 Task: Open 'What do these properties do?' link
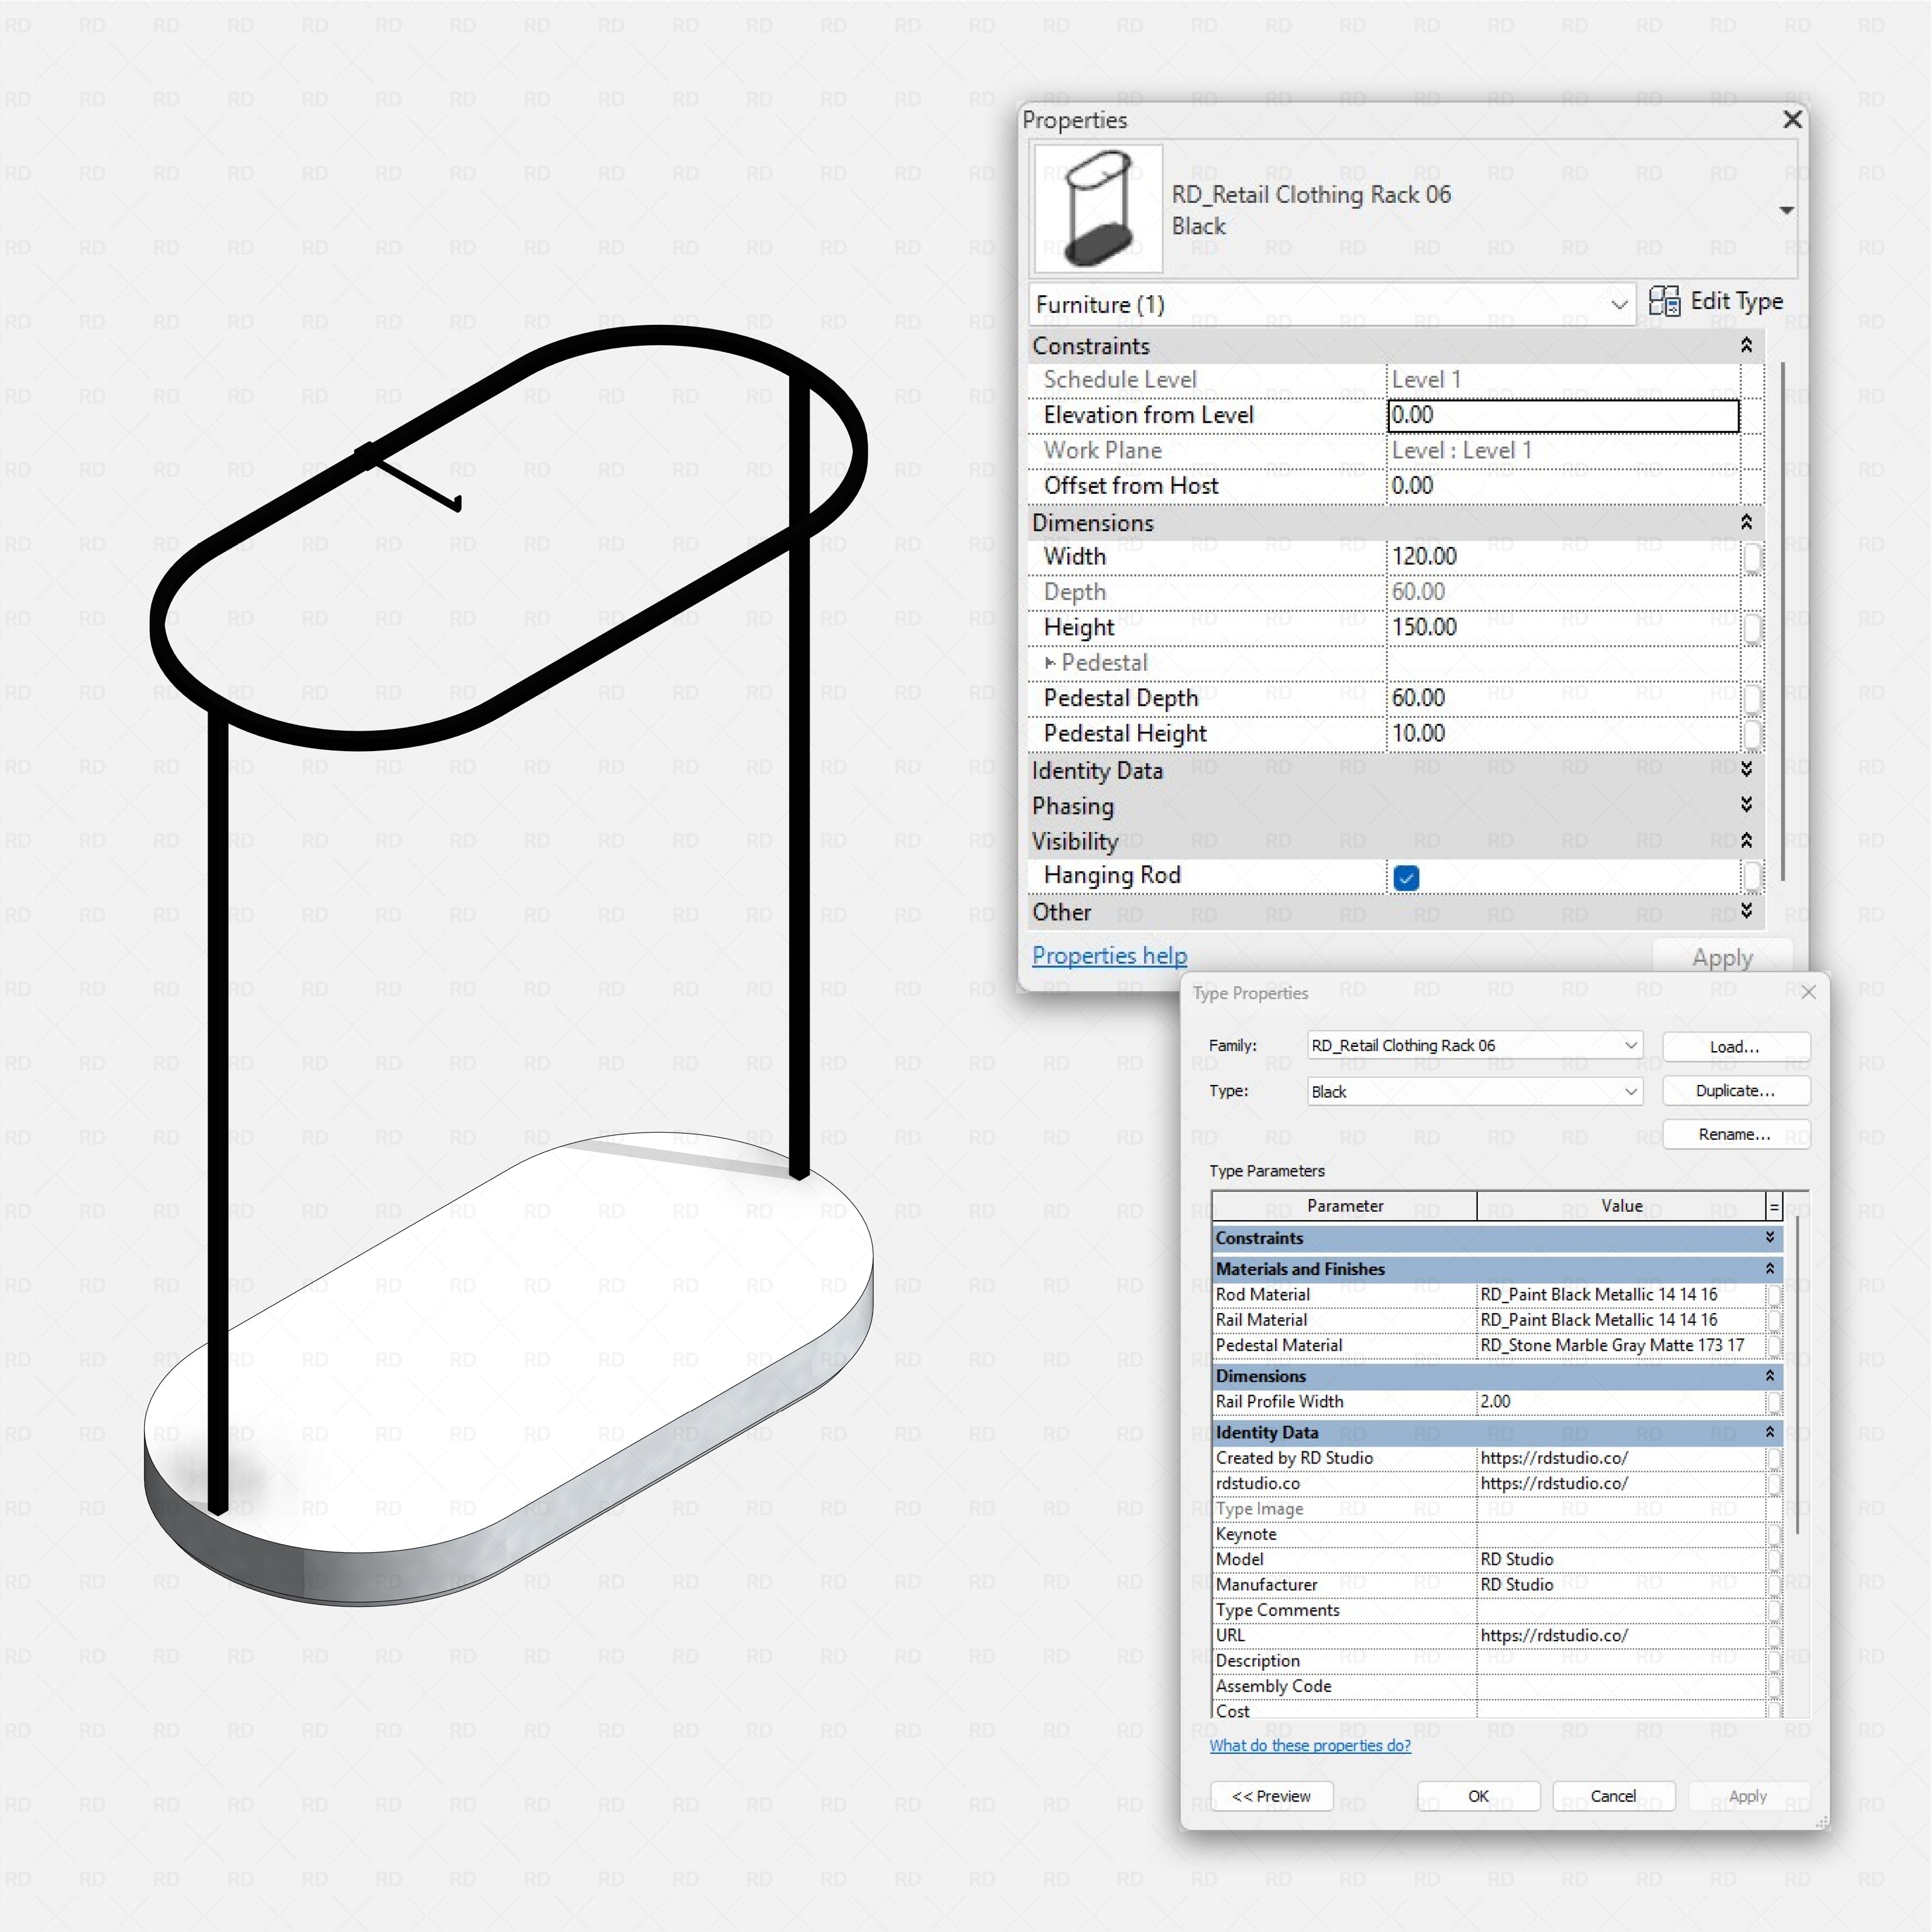[x=1310, y=1746]
